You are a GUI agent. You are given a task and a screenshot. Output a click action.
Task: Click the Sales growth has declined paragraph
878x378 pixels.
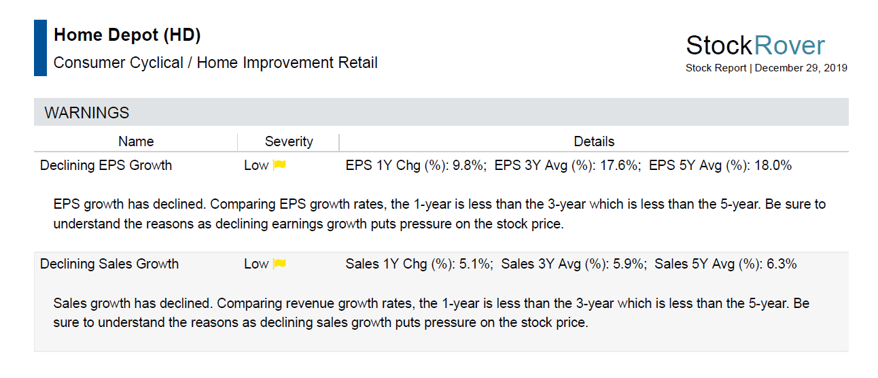tap(432, 313)
